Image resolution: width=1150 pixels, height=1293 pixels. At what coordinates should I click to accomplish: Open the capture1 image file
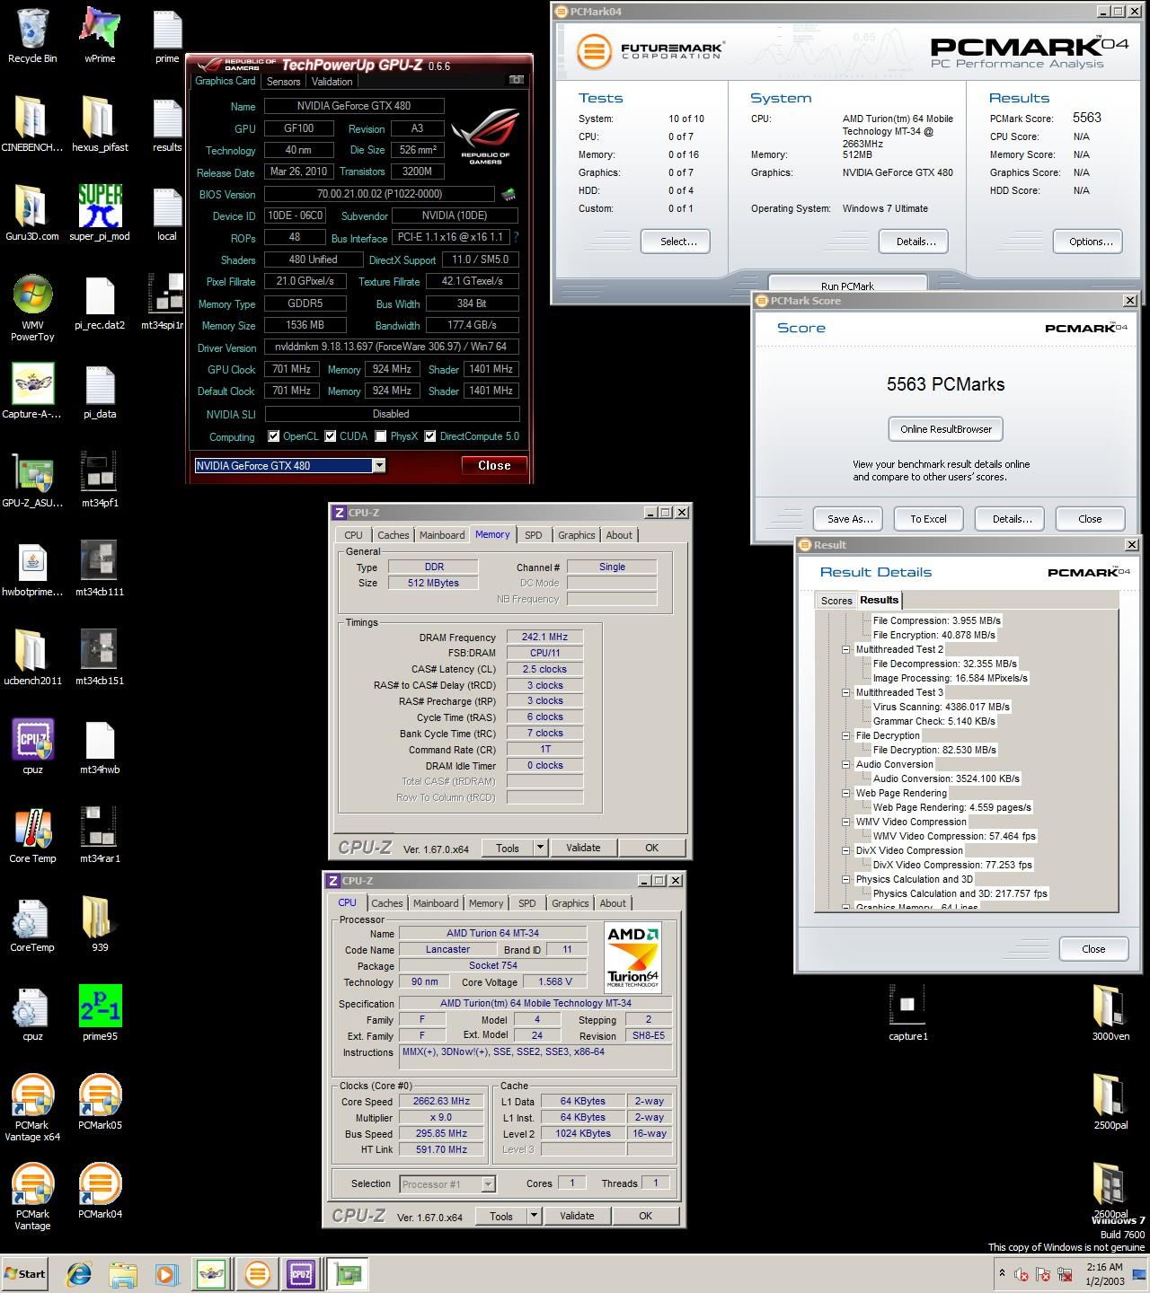point(907,1014)
